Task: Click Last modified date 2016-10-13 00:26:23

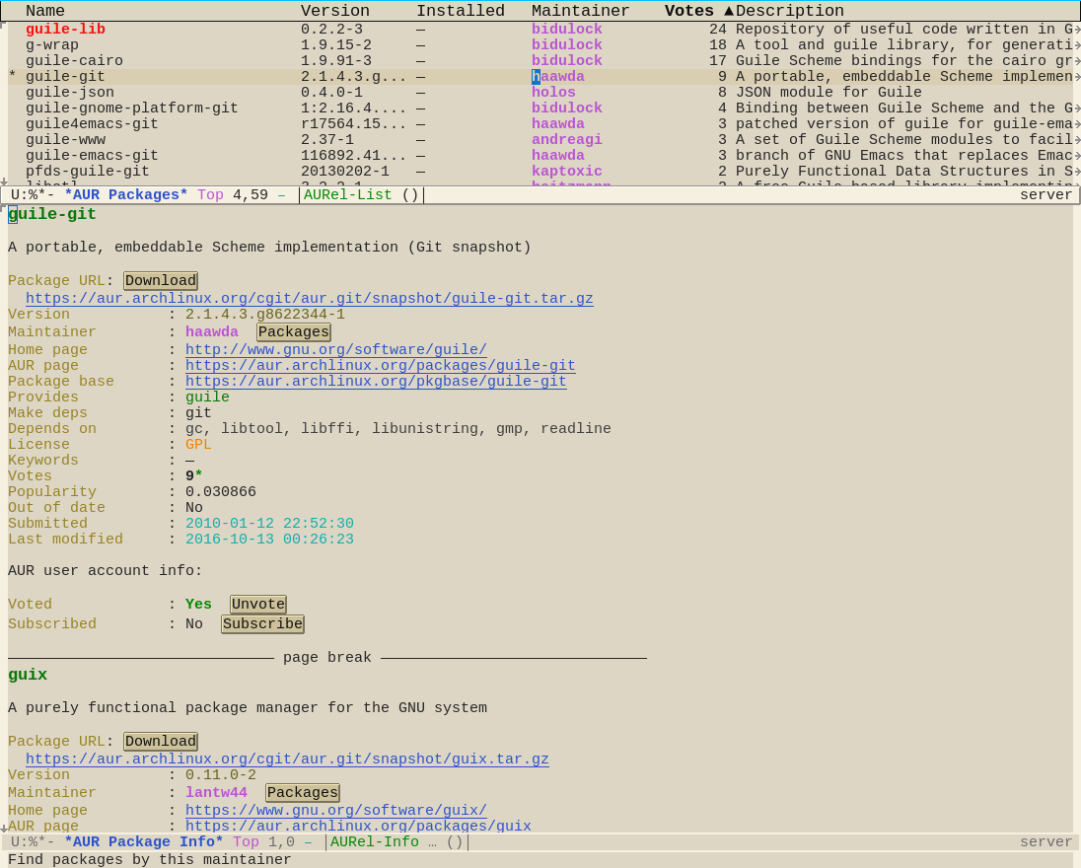Action: 269,540
